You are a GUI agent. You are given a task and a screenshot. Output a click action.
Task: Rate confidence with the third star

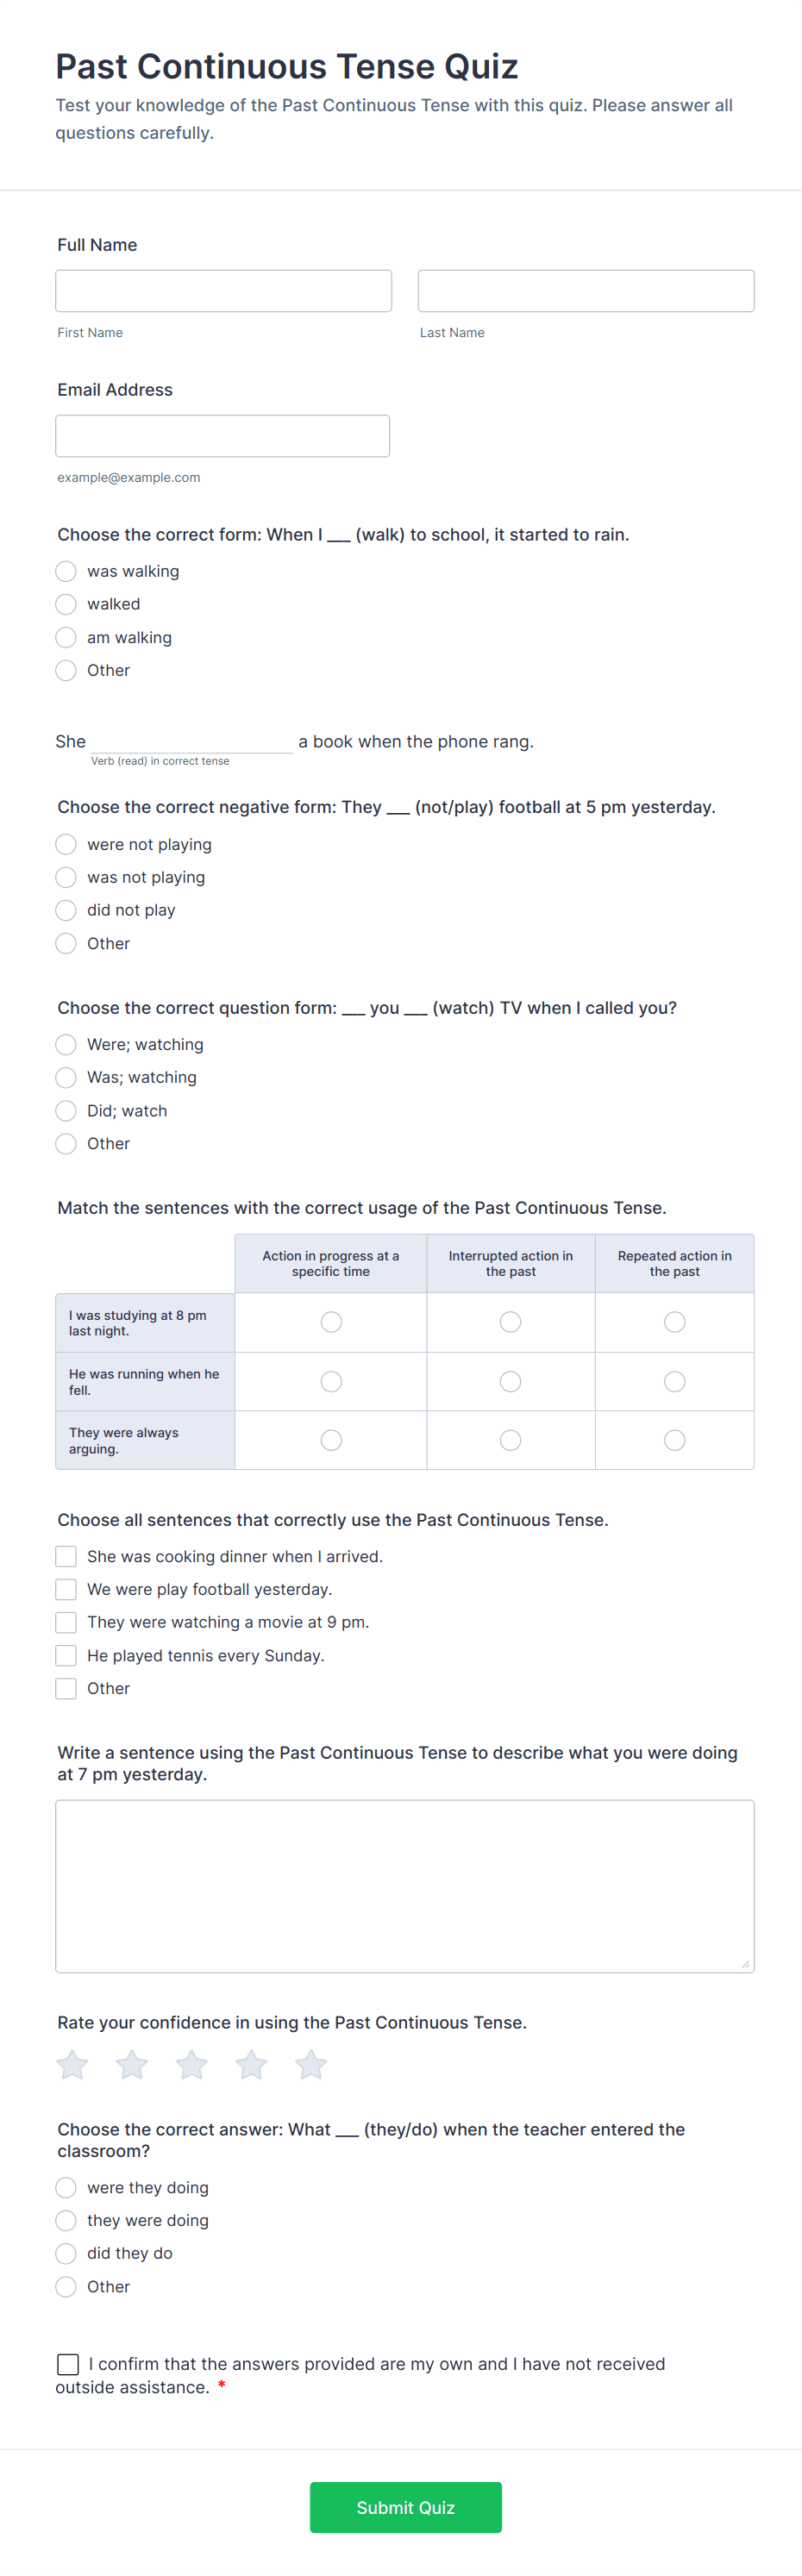[x=192, y=2065]
